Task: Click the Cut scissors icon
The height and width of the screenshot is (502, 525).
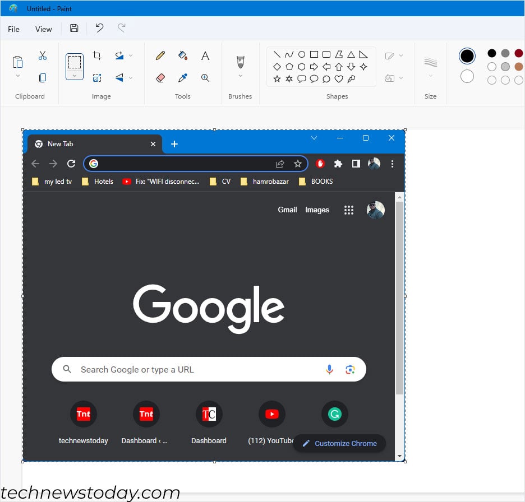Action: click(43, 55)
